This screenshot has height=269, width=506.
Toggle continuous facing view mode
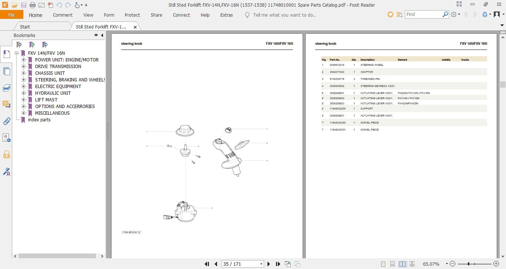click(412, 264)
